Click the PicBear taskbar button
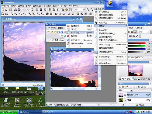152x114 pixels. (x=30, y=112)
